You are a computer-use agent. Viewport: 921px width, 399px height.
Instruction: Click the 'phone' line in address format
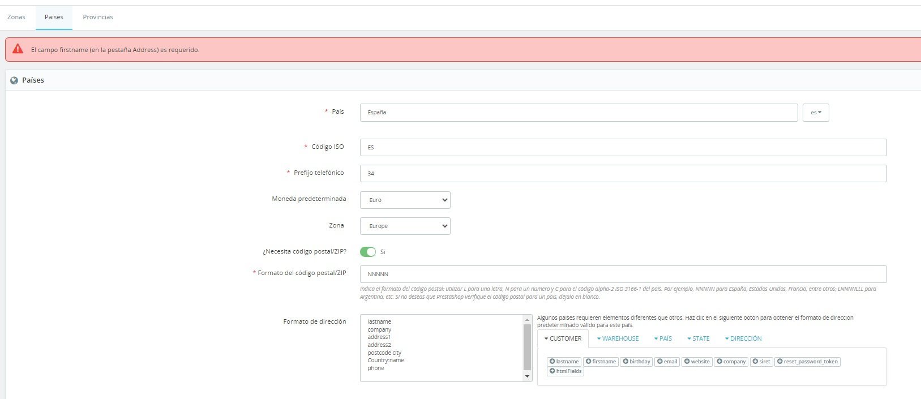click(x=376, y=368)
